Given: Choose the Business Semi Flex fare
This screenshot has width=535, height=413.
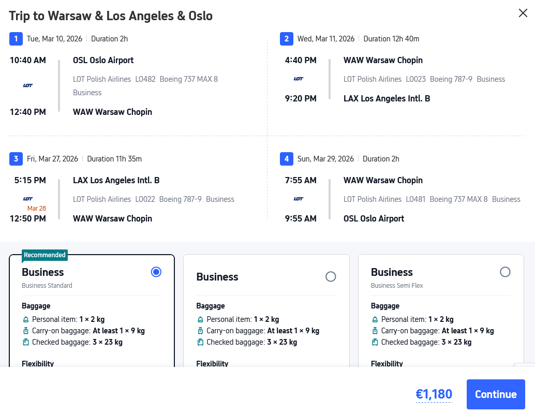Looking at the screenshot, I should (505, 272).
